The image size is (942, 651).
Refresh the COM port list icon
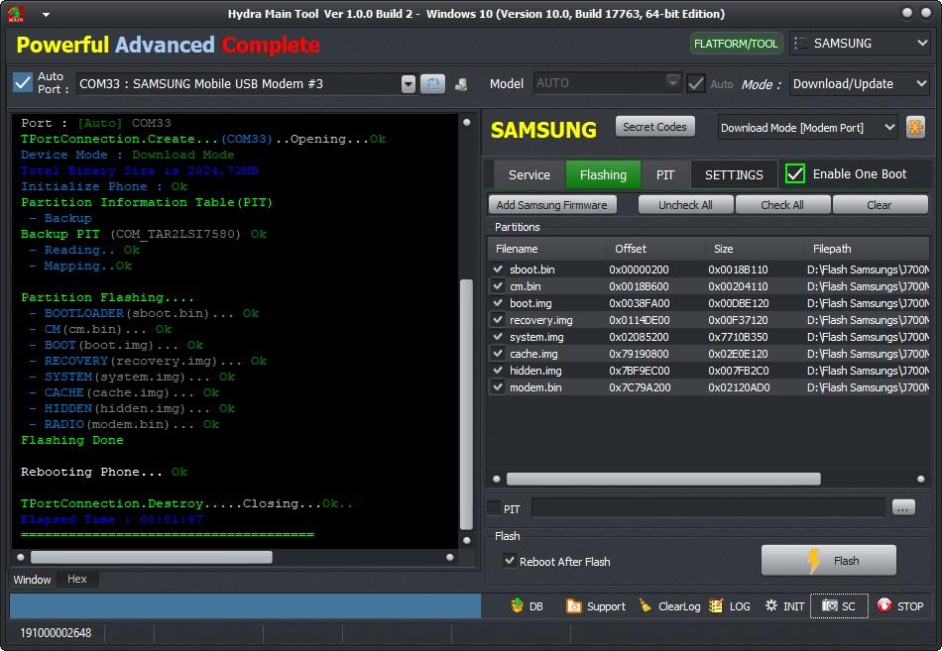432,84
